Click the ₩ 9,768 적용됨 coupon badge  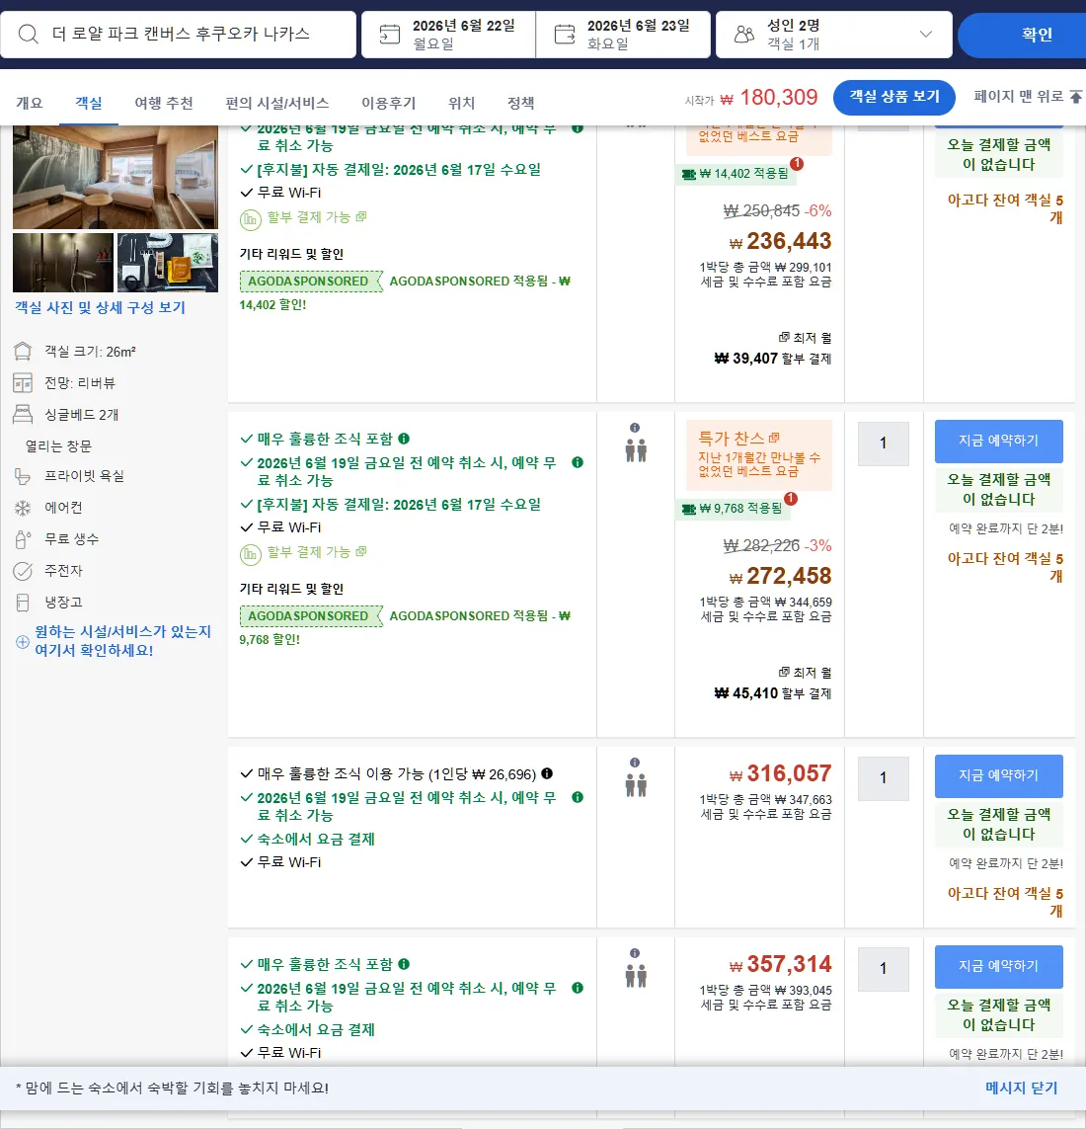pos(732,509)
